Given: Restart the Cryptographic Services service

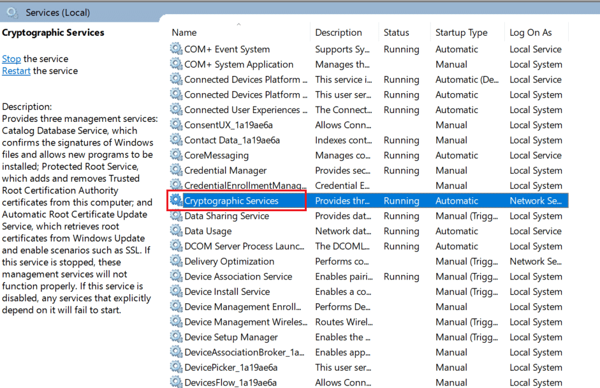Looking at the screenshot, I should click(x=17, y=71).
